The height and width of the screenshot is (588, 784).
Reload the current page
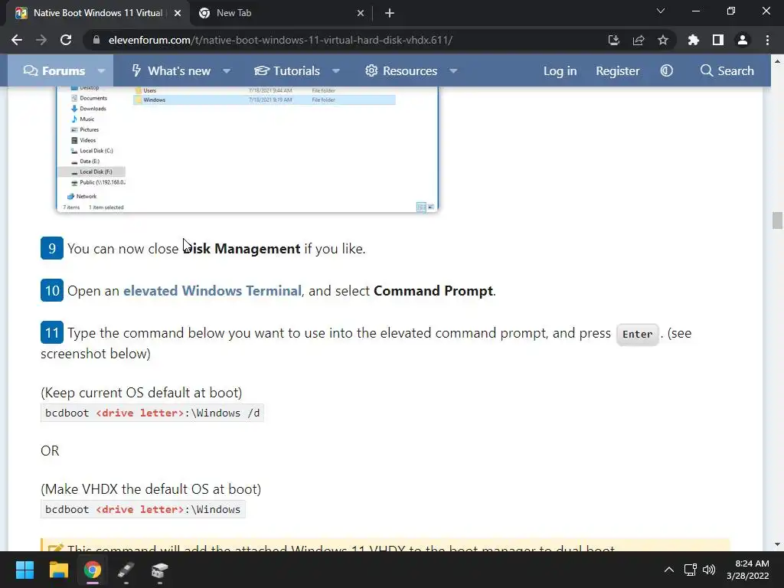[66, 40]
